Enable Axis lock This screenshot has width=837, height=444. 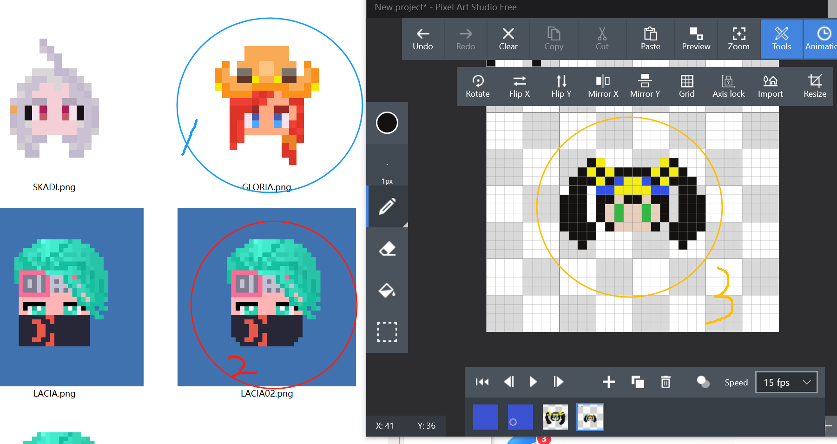click(729, 86)
